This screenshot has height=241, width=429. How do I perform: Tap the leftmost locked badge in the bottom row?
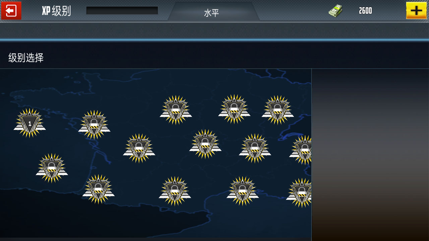(x=98, y=189)
